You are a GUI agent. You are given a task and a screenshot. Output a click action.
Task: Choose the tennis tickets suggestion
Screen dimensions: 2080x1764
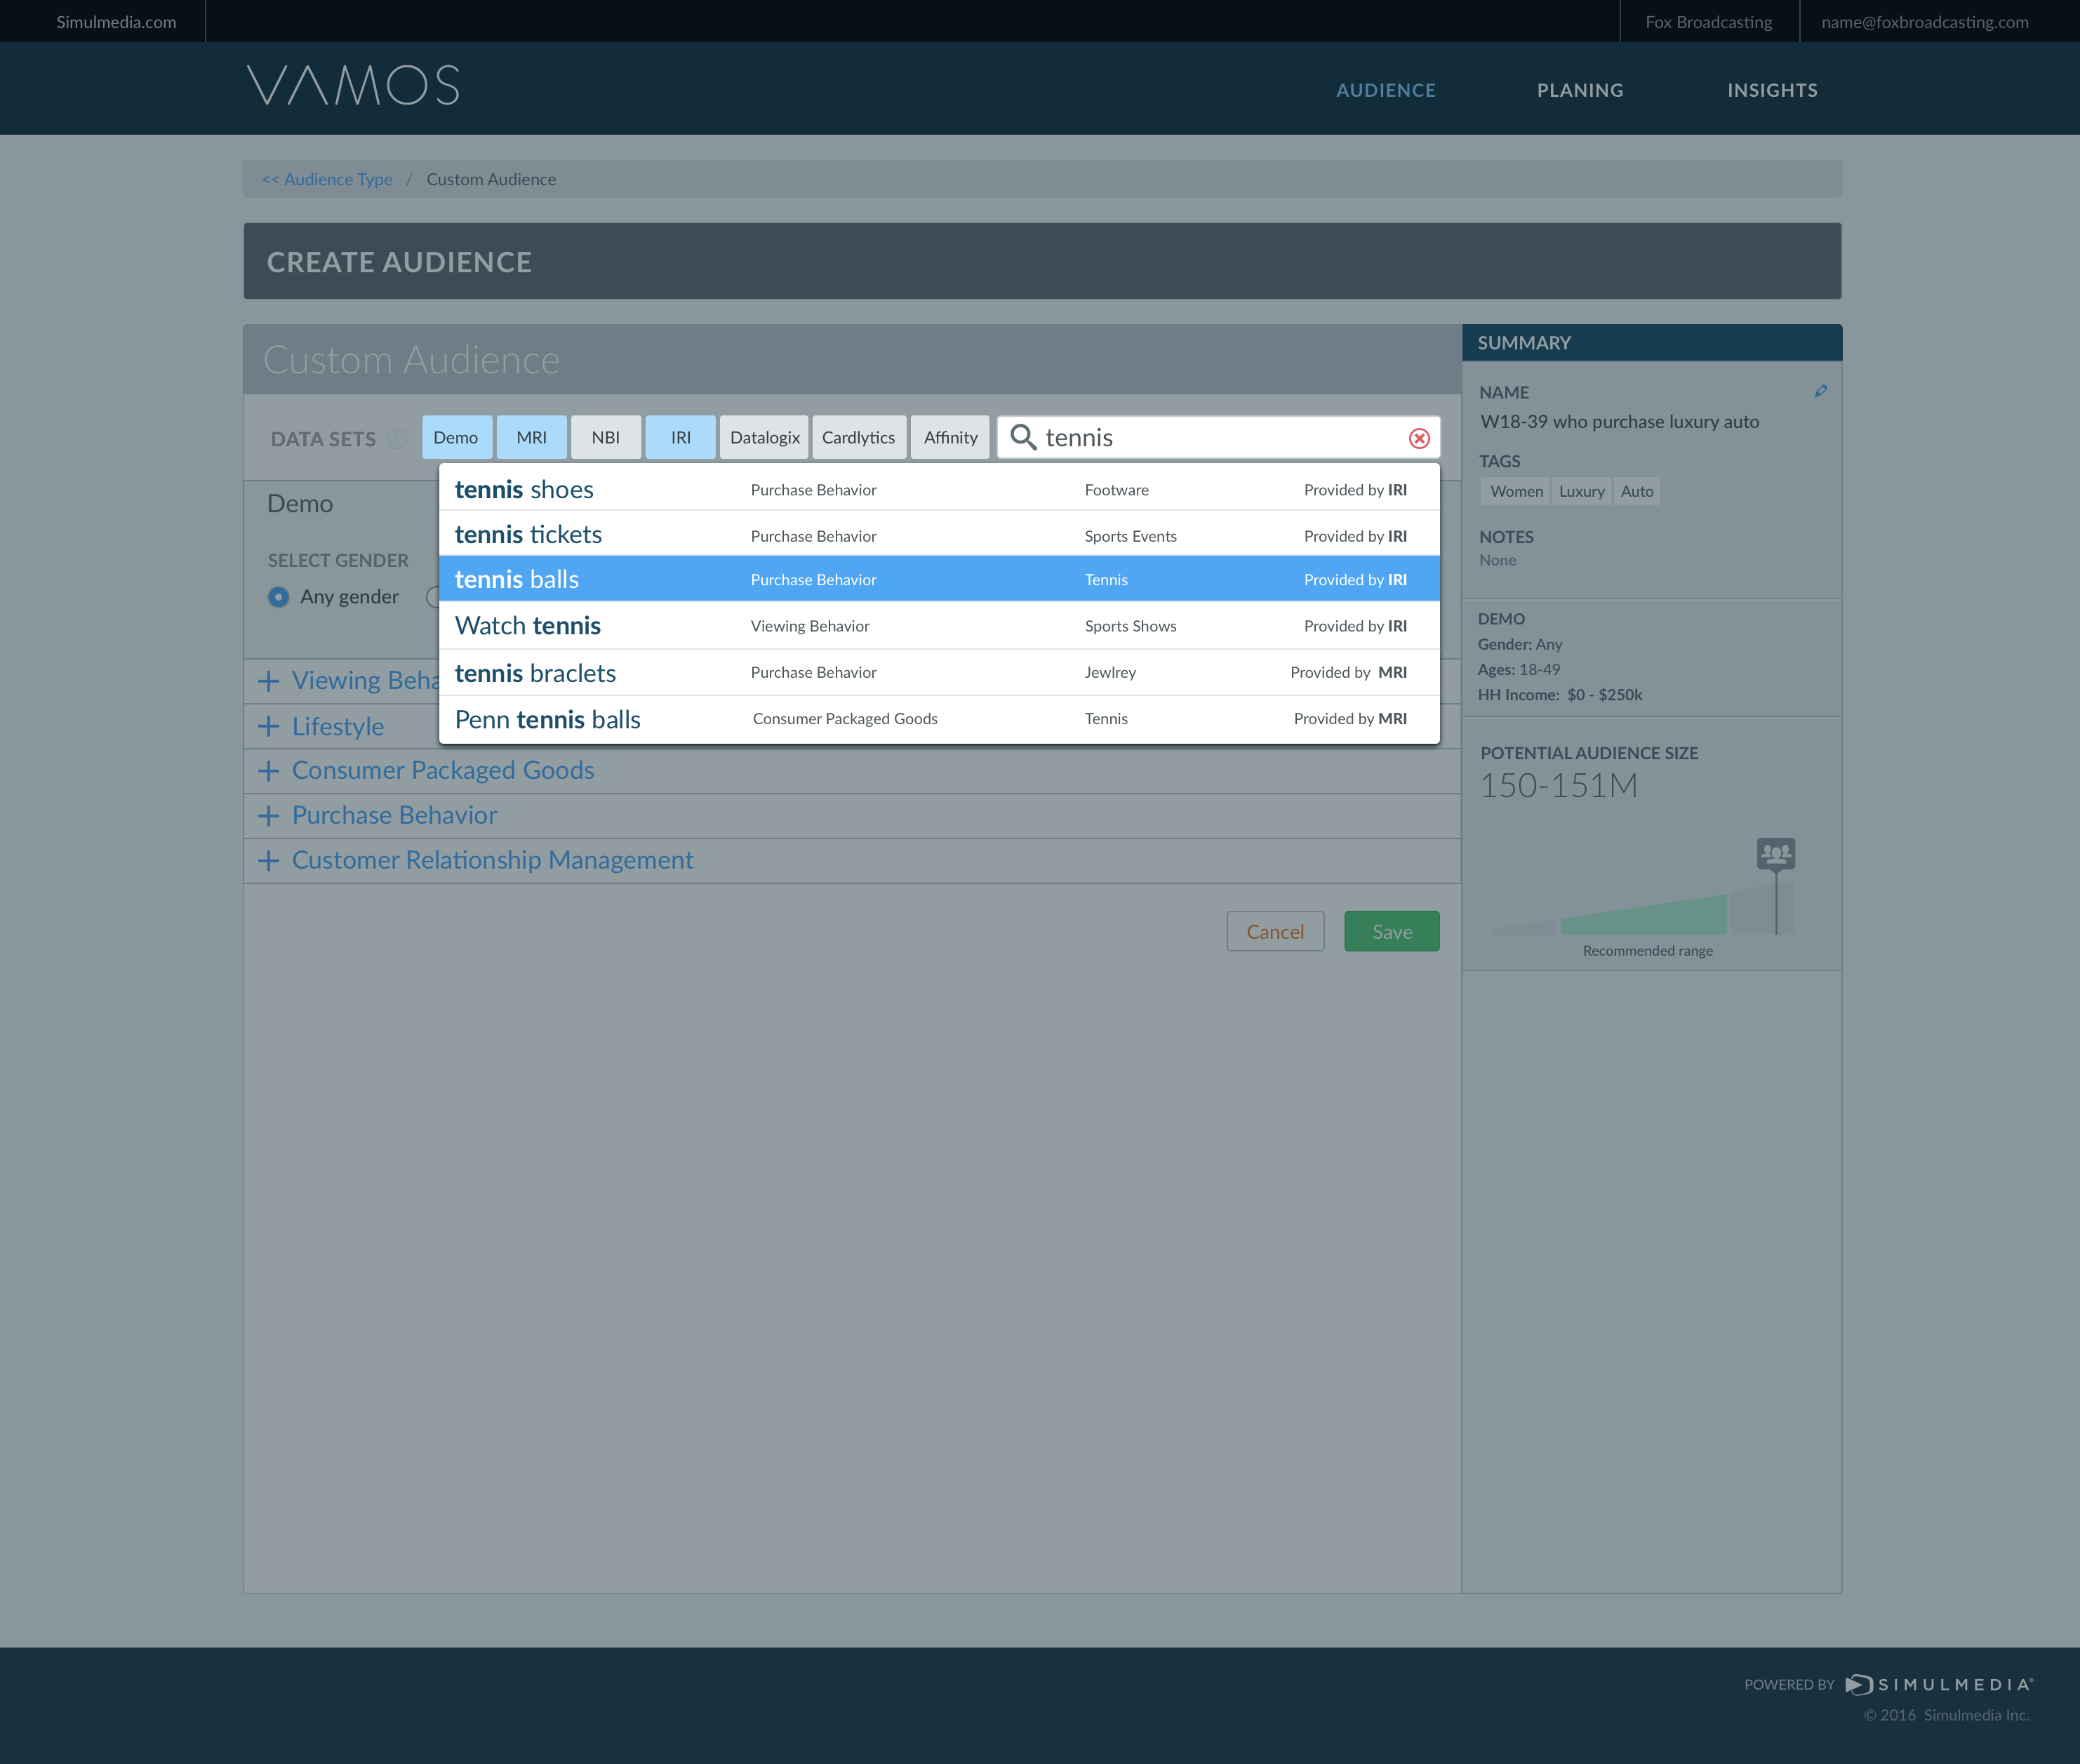point(940,534)
